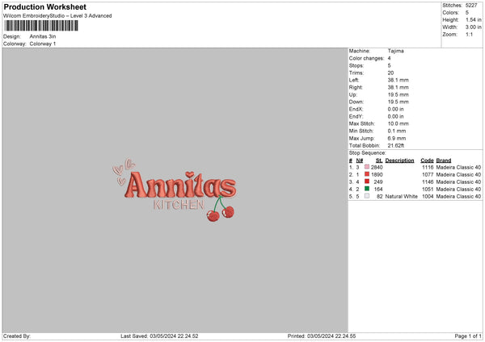Click the barcode under the worksheet title
This screenshot has width=485, height=342.
click(x=41, y=26)
